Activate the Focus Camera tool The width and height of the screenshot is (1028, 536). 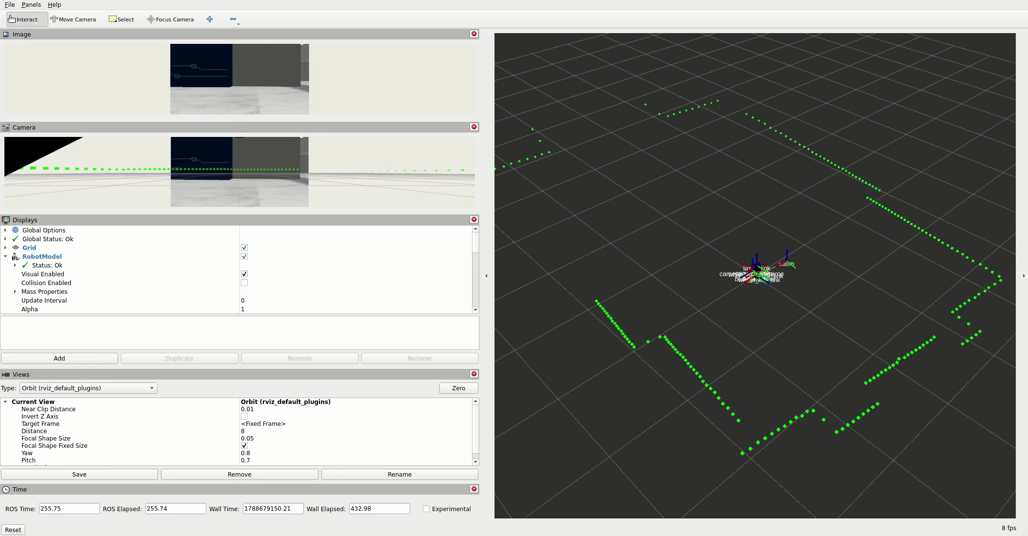pyautogui.click(x=170, y=19)
